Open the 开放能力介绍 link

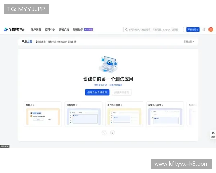tap(100, 85)
